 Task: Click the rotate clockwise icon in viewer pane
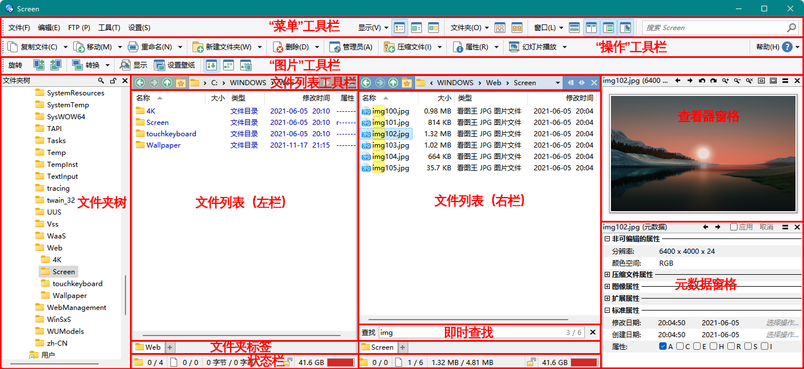point(713,81)
